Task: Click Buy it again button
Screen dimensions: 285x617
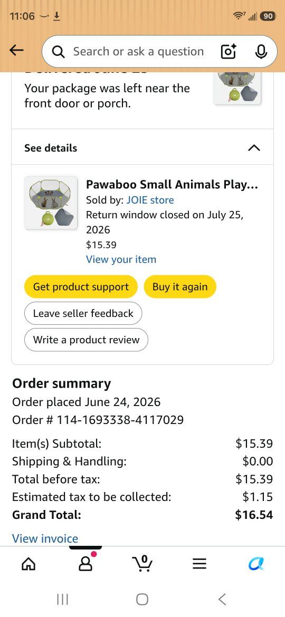Action: click(x=180, y=286)
